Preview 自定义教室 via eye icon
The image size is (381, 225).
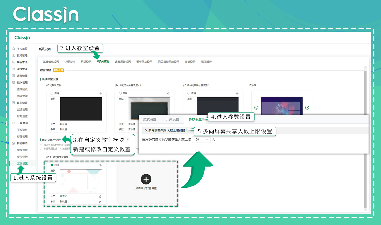click(x=100, y=165)
